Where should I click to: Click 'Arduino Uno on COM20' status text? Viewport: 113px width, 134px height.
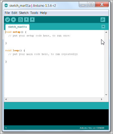pos(92,128)
